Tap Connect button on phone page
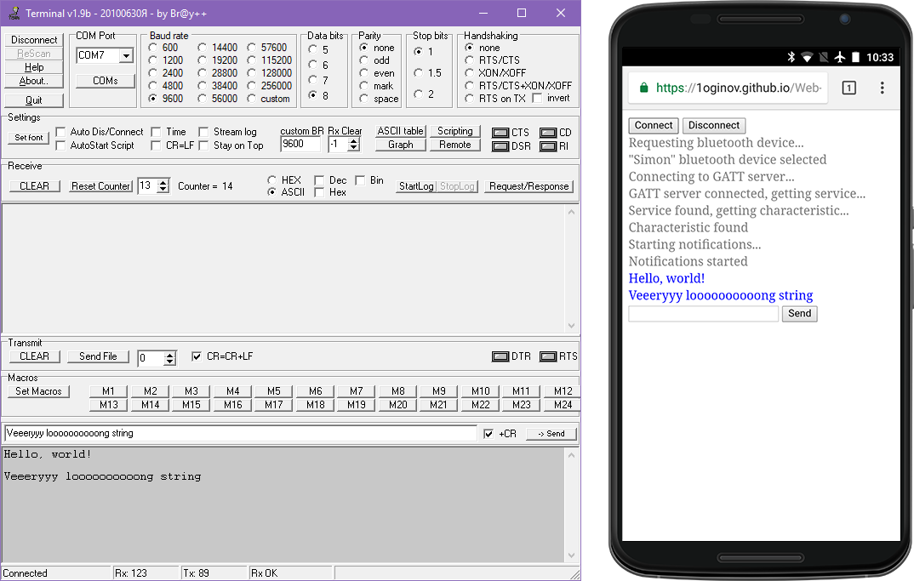The image size is (914, 581). point(654,125)
